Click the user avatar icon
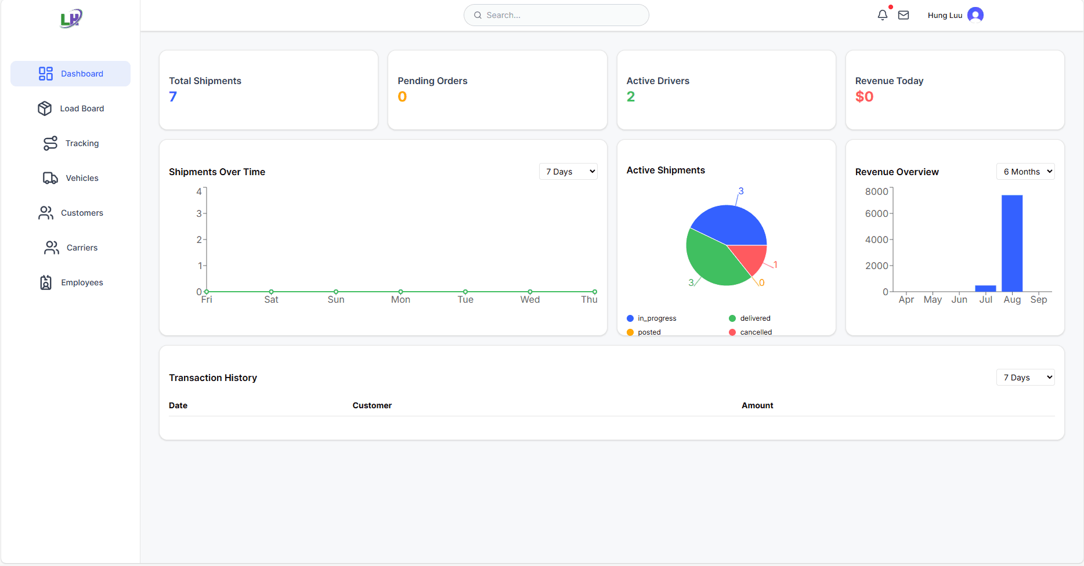 pos(975,15)
